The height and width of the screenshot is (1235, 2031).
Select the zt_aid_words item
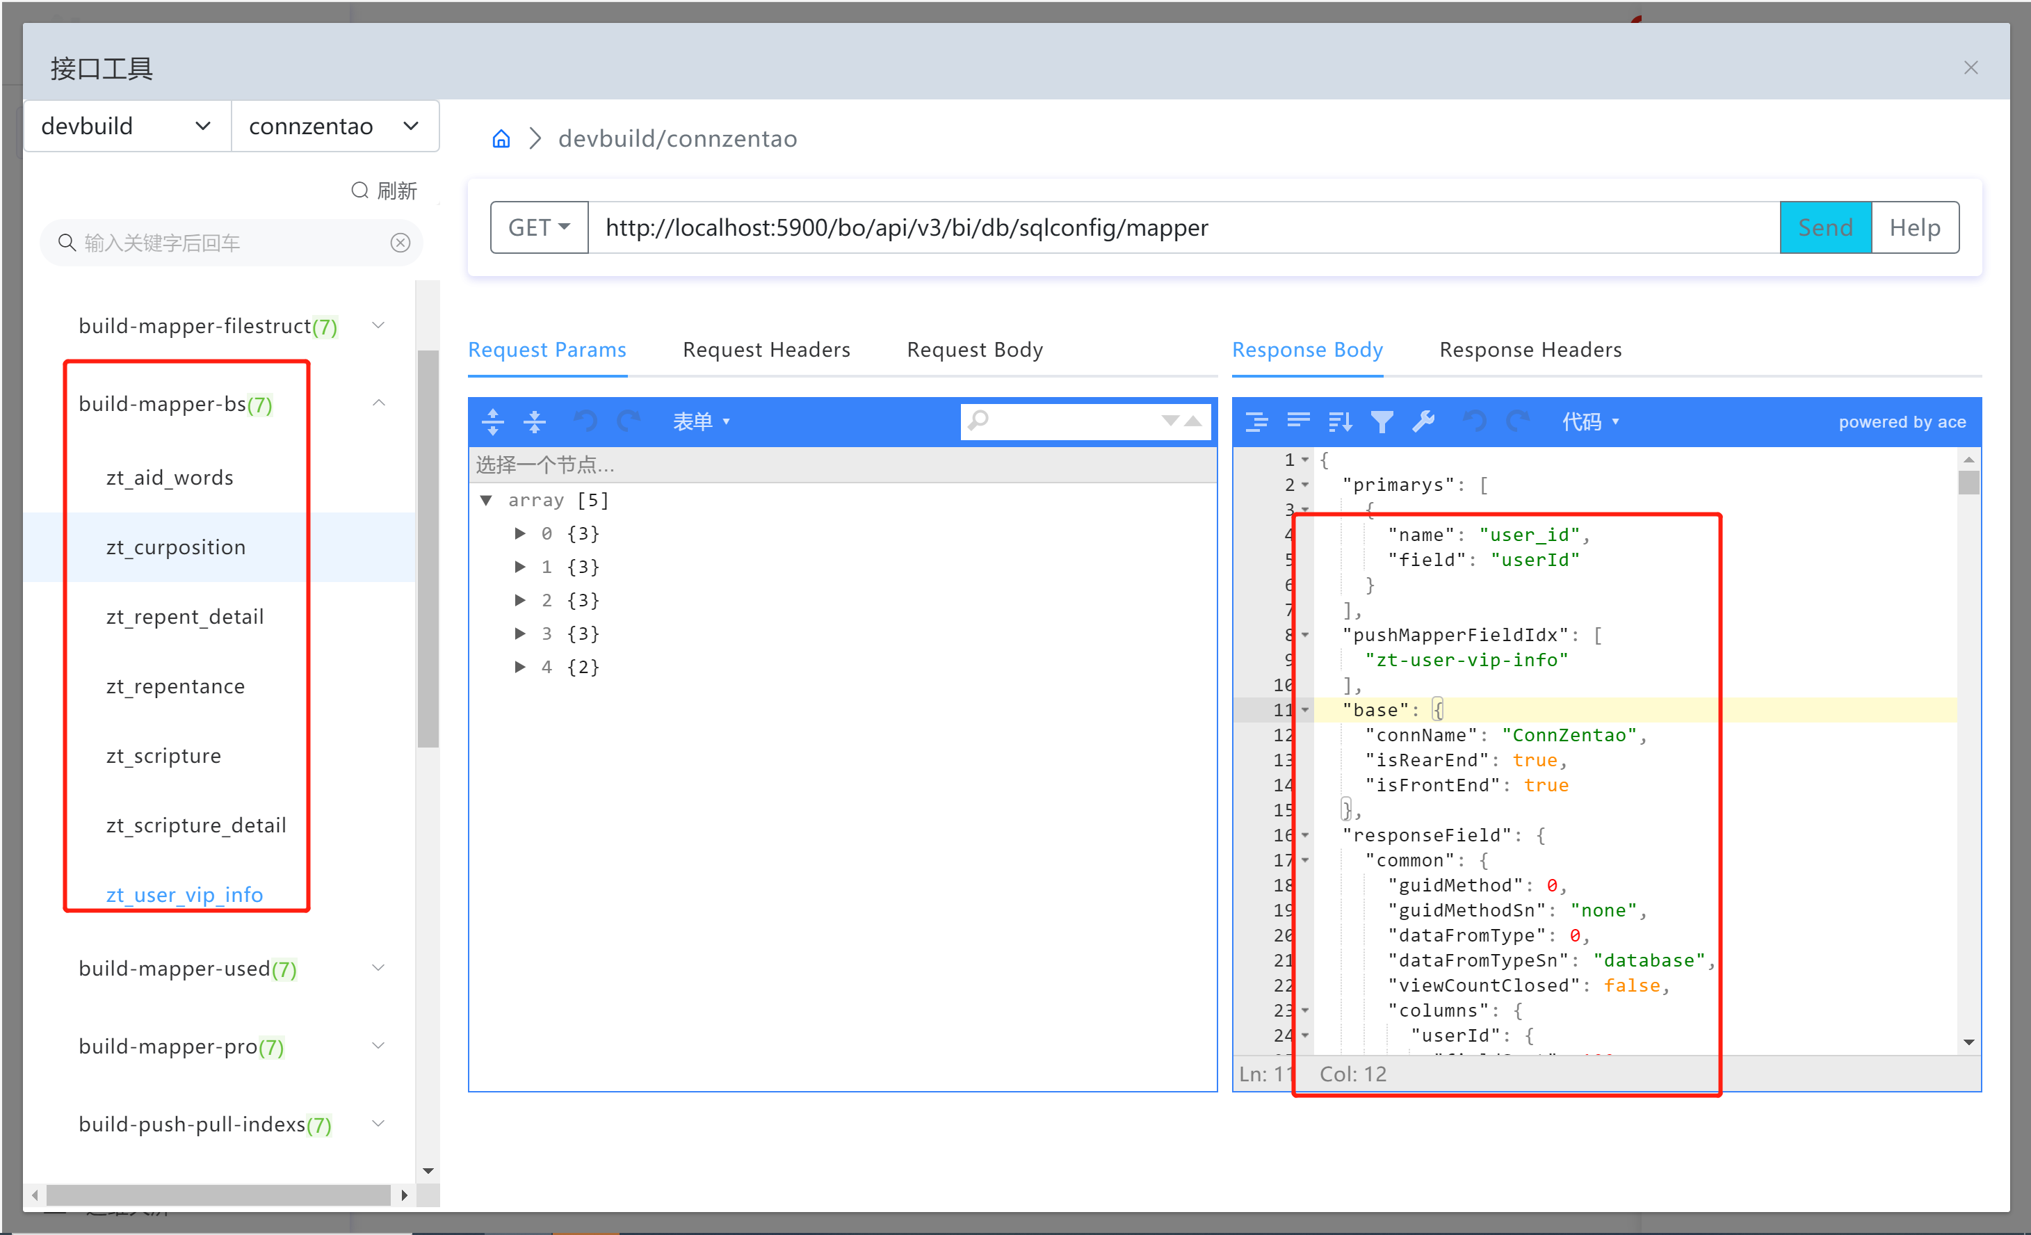pos(170,477)
